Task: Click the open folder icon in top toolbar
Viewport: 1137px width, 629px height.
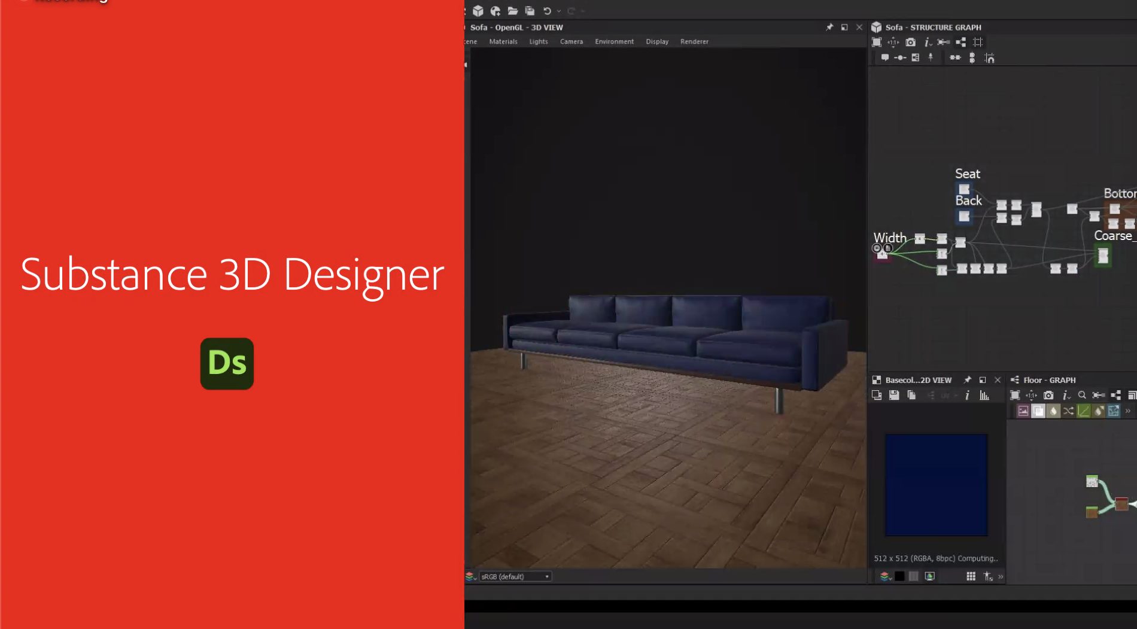Action: click(512, 11)
